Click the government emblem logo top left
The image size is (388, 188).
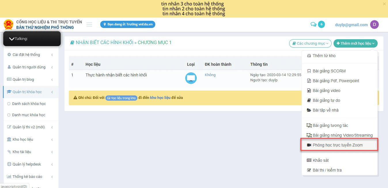click(8, 24)
